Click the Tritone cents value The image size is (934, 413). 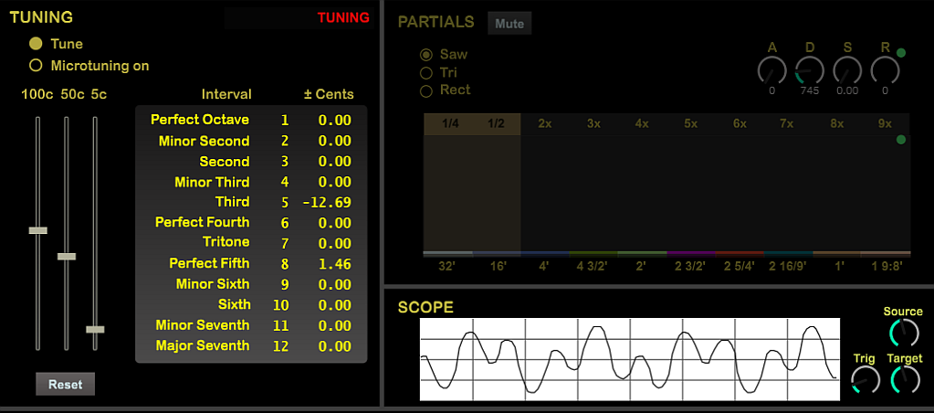335,244
